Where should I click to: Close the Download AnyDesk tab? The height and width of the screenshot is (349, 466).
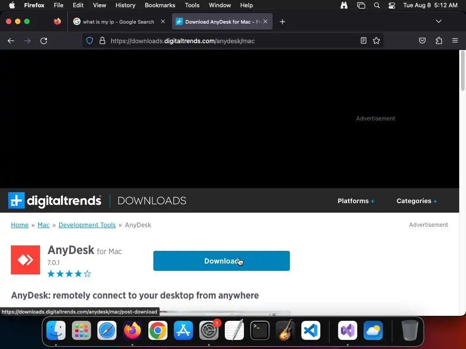pos(265,21)
